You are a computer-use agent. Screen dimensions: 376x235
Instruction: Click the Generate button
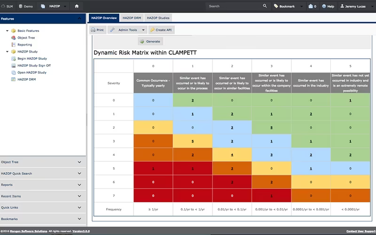150,41
